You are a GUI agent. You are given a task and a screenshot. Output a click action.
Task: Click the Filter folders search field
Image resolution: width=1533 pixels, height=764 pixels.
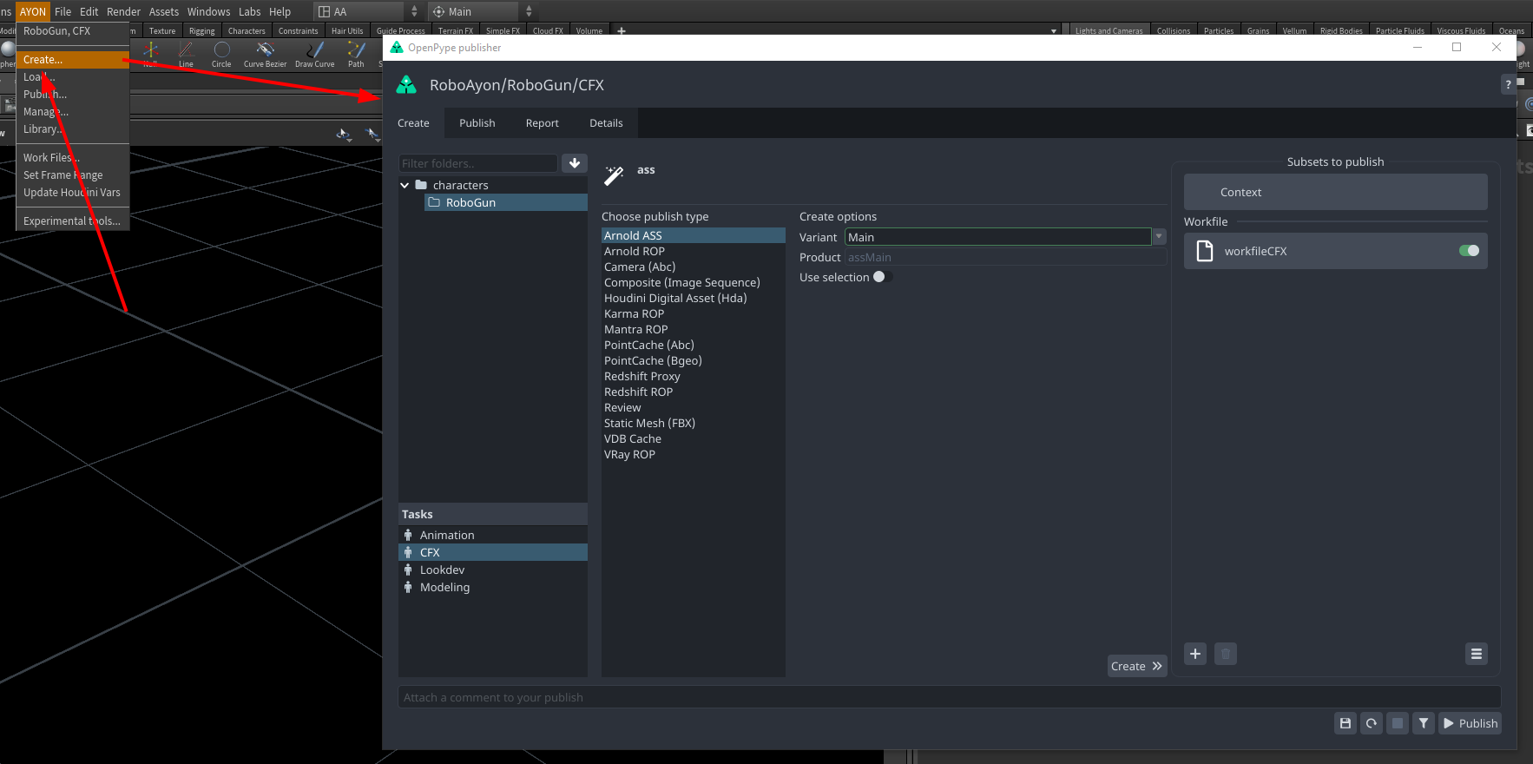(478, 163)
